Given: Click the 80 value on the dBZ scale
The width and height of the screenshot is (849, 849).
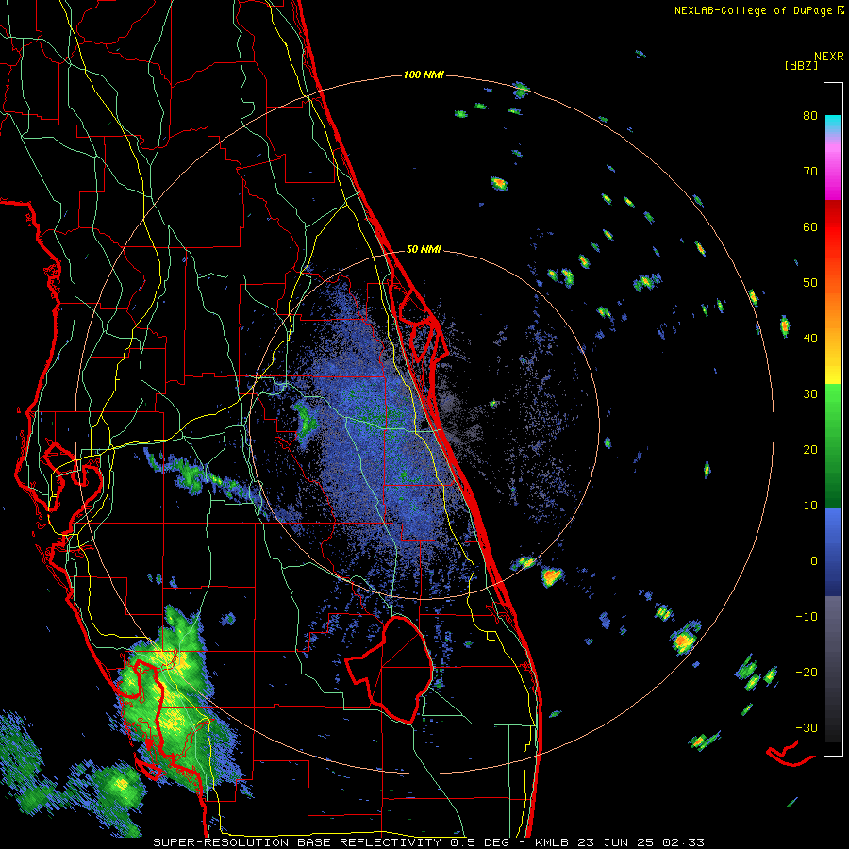Looking at the screenshot, I should (810, 115).
